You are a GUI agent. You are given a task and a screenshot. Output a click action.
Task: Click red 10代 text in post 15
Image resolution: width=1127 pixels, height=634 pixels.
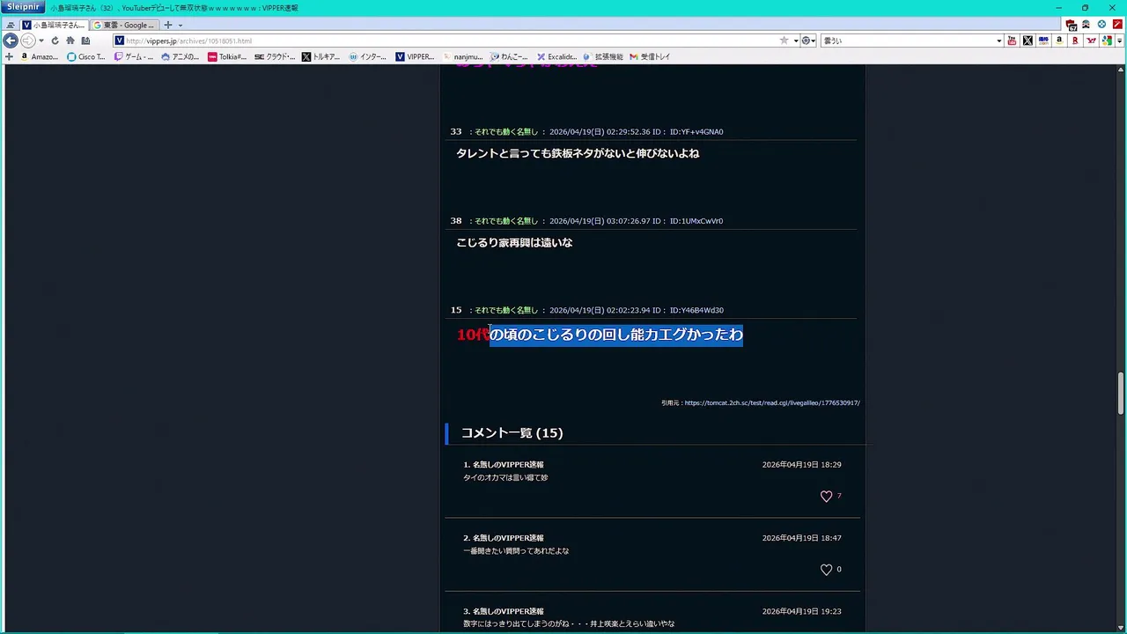[x=473, y=335]
